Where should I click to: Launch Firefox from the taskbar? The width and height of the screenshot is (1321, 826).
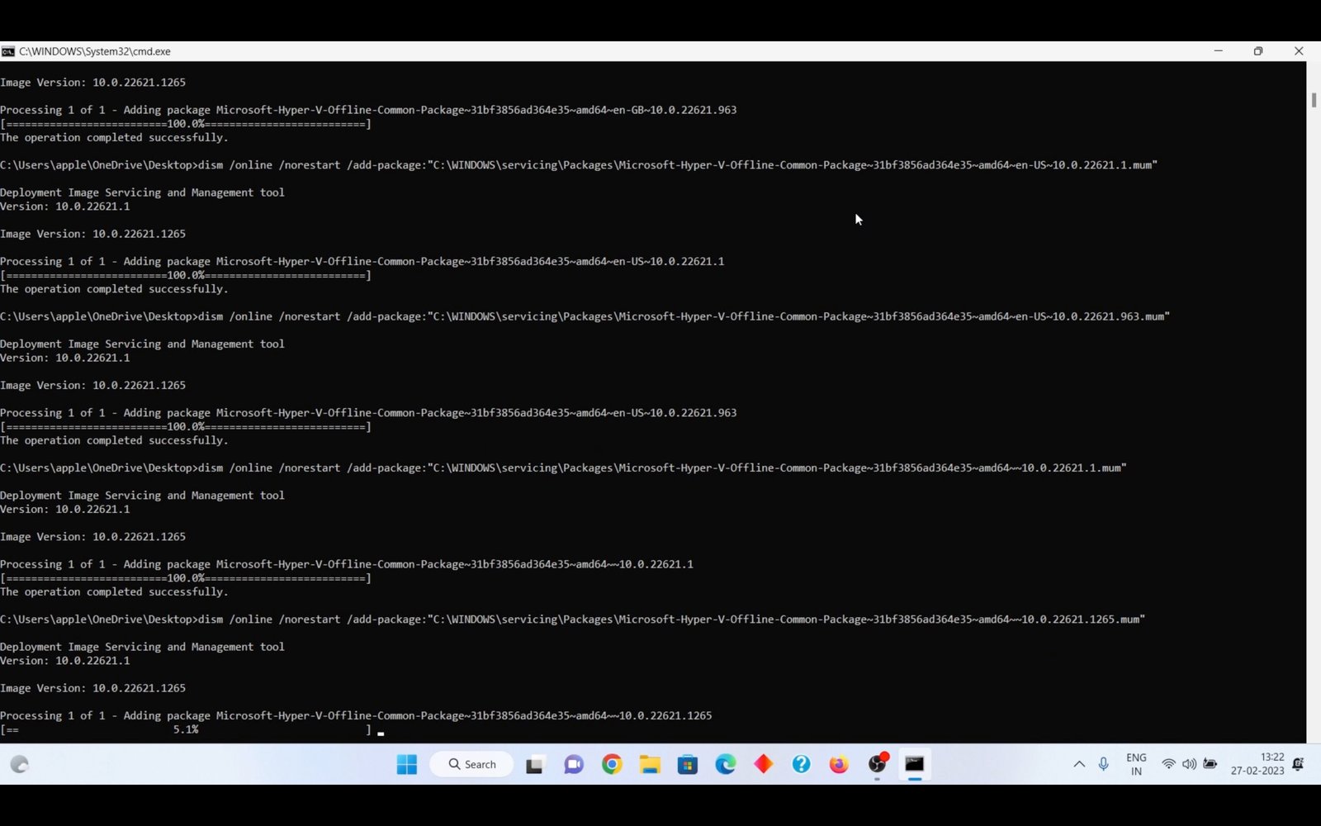coord(839,764)
